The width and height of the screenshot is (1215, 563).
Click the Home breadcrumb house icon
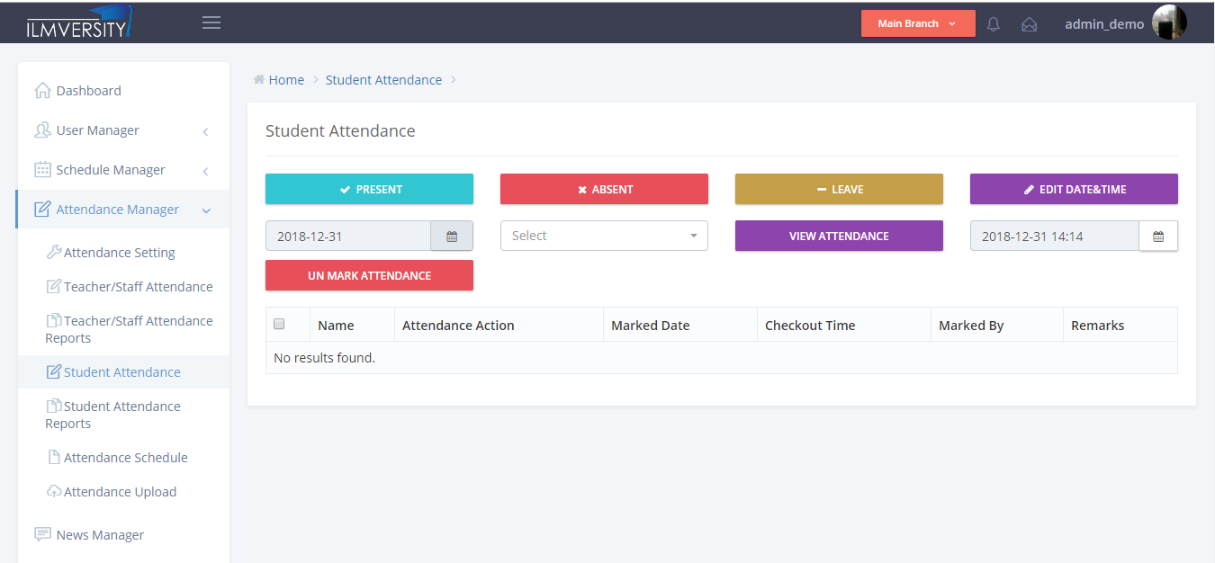tap(259, 79)
